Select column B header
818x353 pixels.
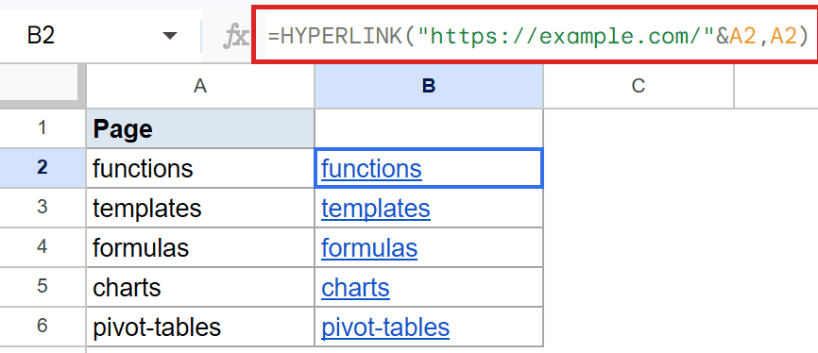pos(429,86)
